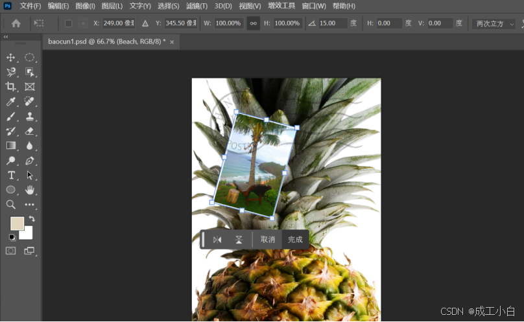This screenshot has height=322, width=524.
Task: Open the 文件(F) menu
Action: [30, 6]
